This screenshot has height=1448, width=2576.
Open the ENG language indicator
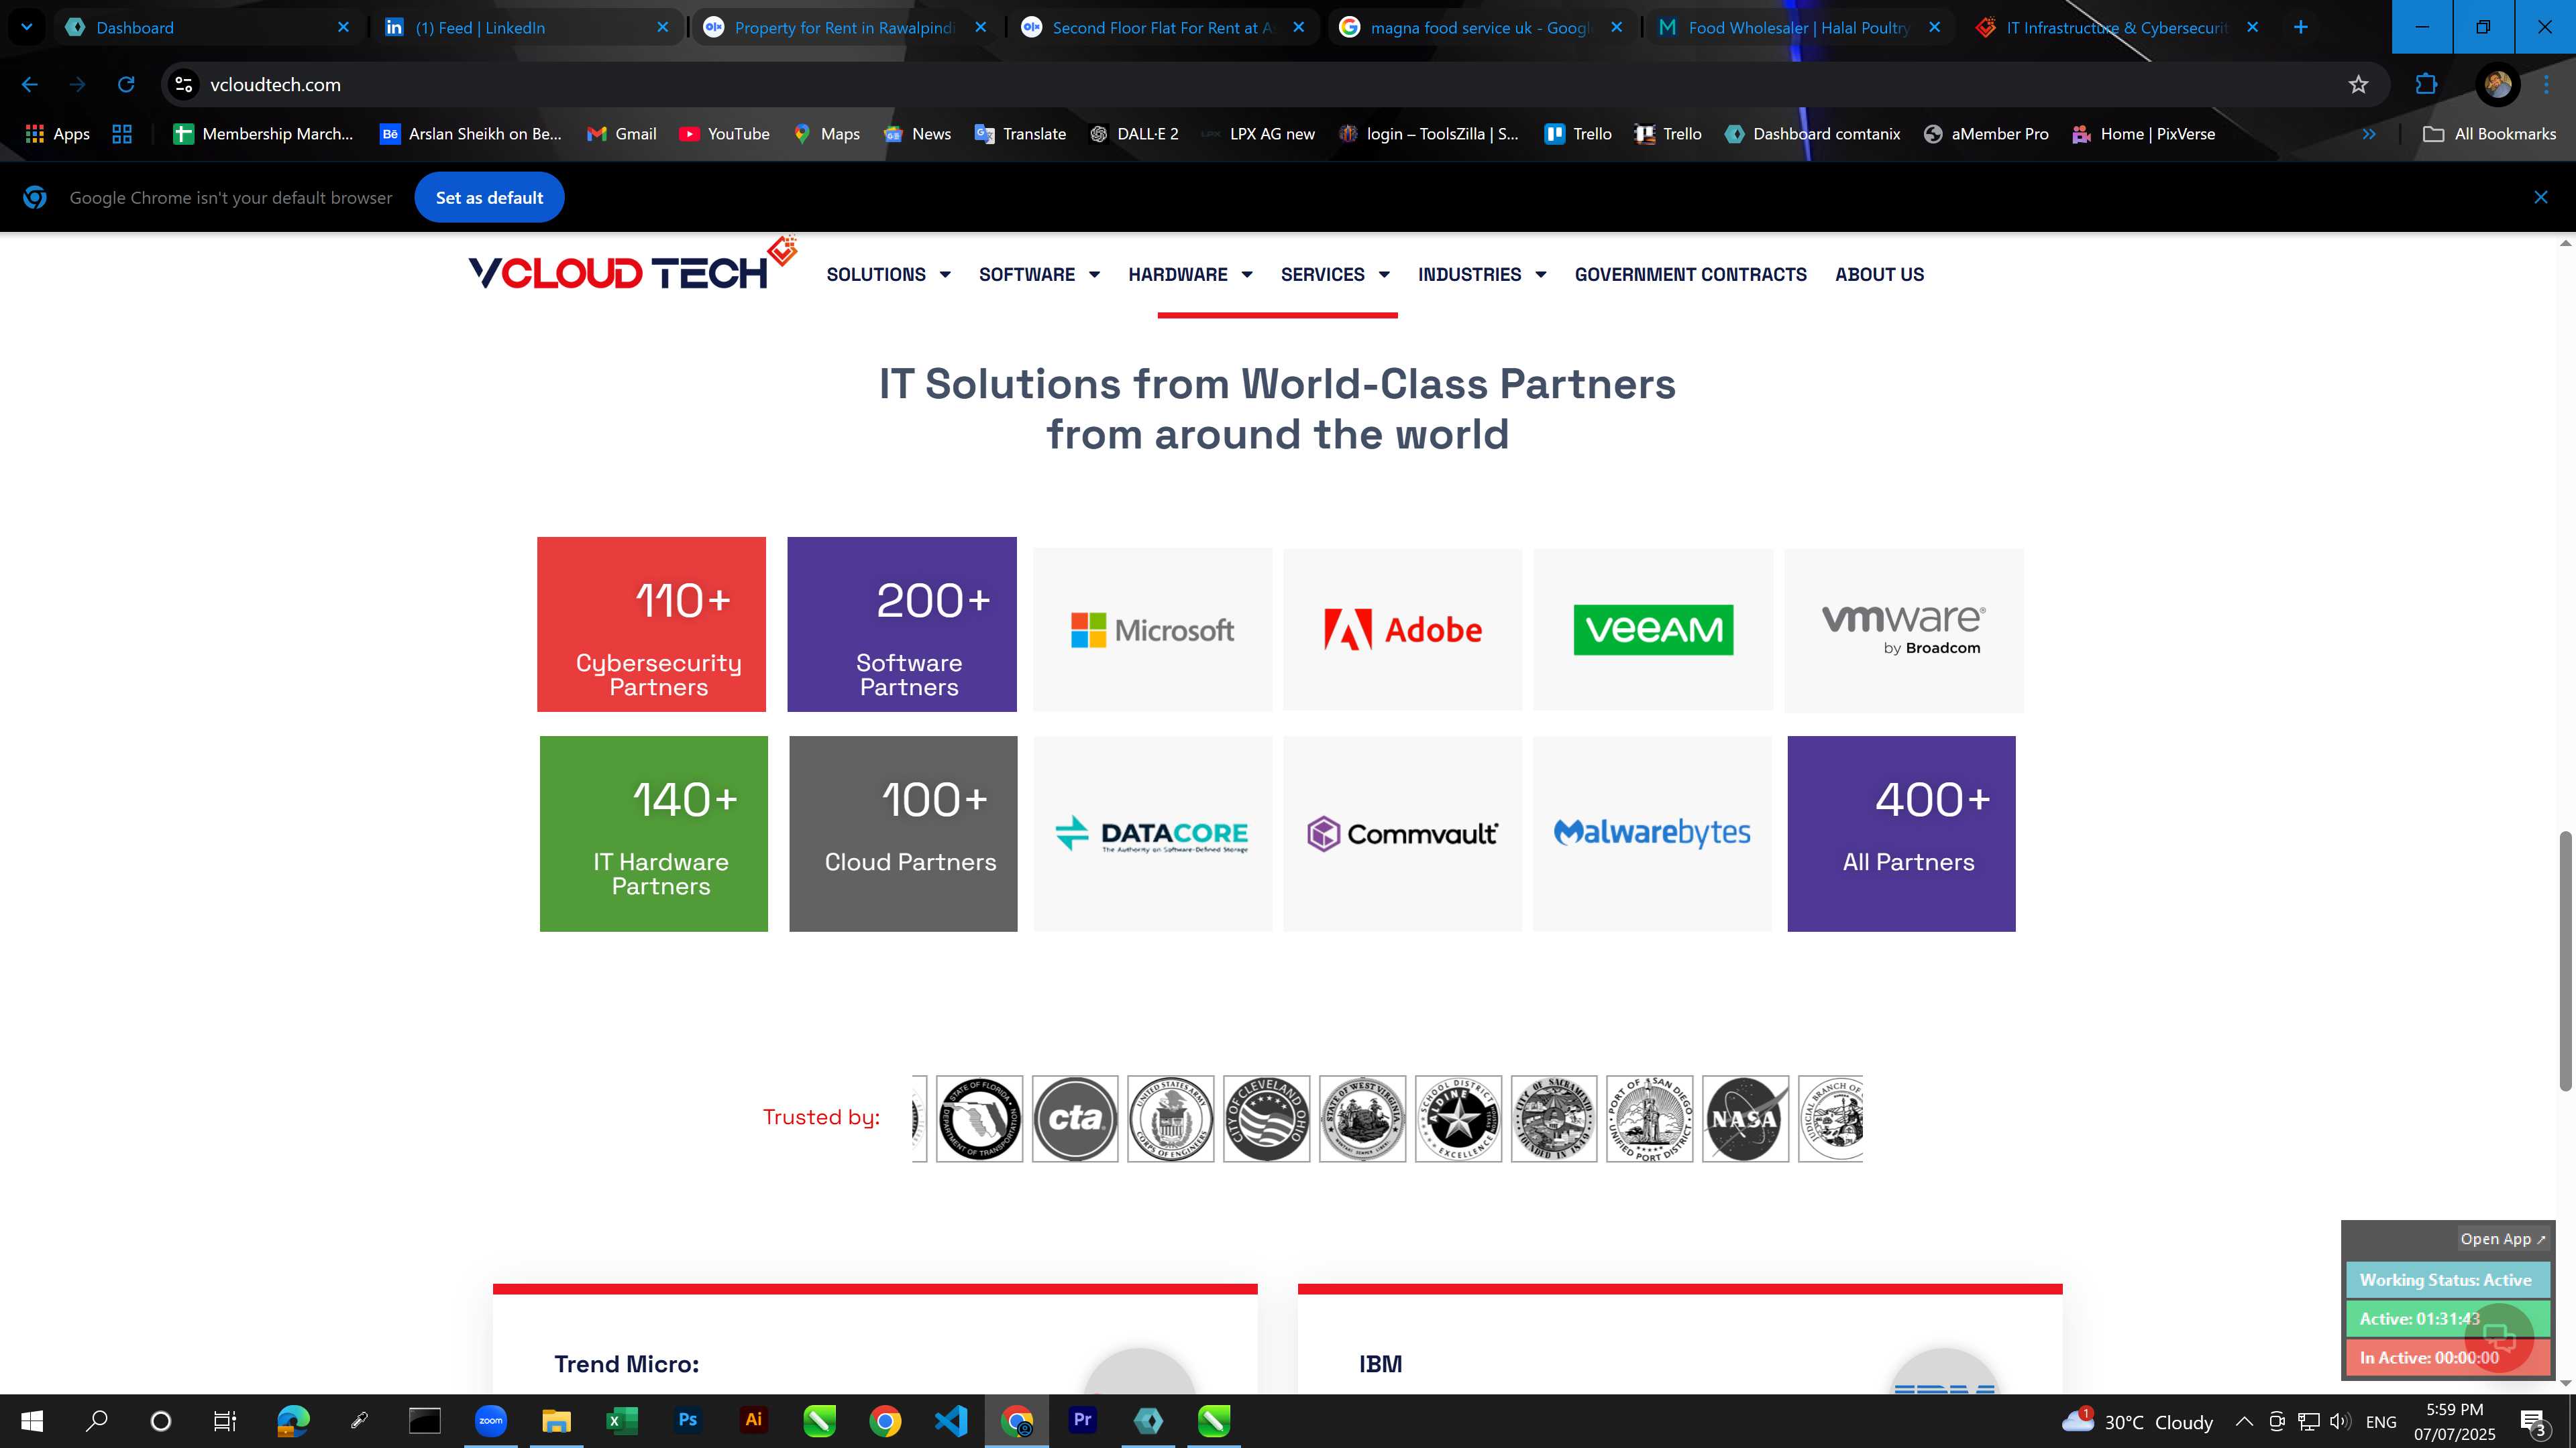tap(2381, 1421)
